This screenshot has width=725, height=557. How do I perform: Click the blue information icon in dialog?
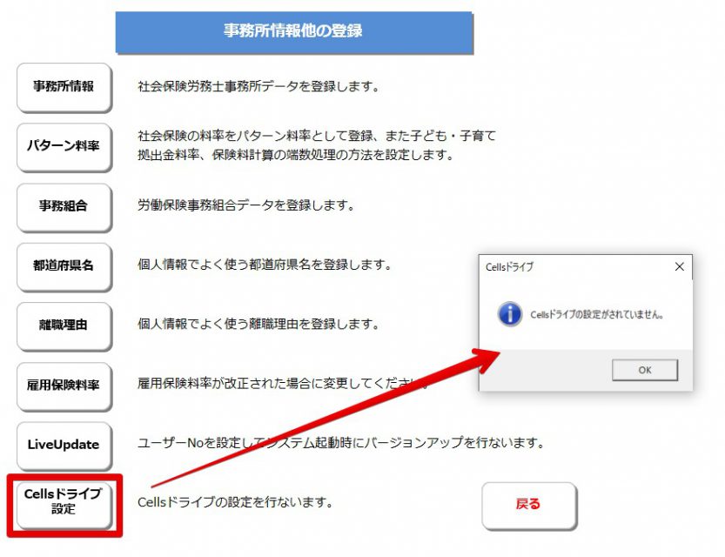509,314
